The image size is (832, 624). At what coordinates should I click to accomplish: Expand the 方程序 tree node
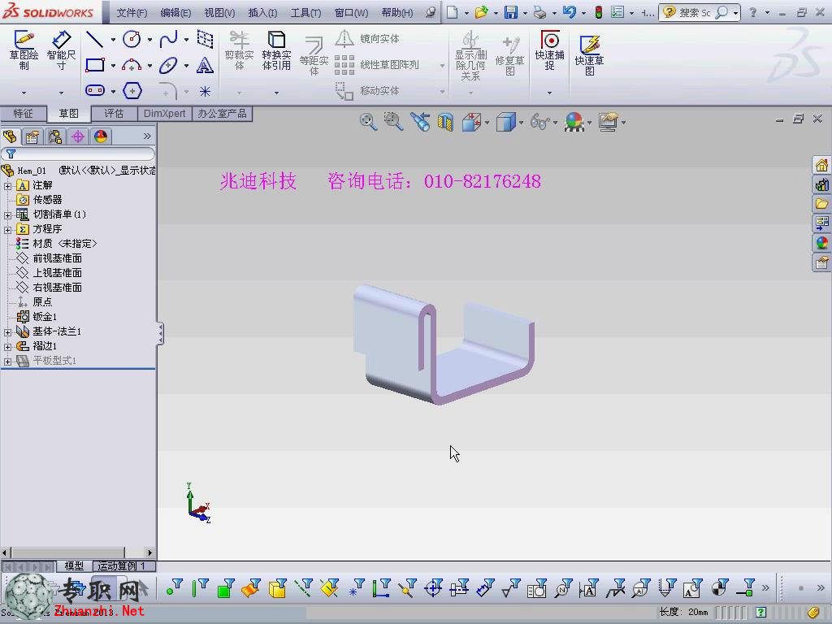pos(7,230)
